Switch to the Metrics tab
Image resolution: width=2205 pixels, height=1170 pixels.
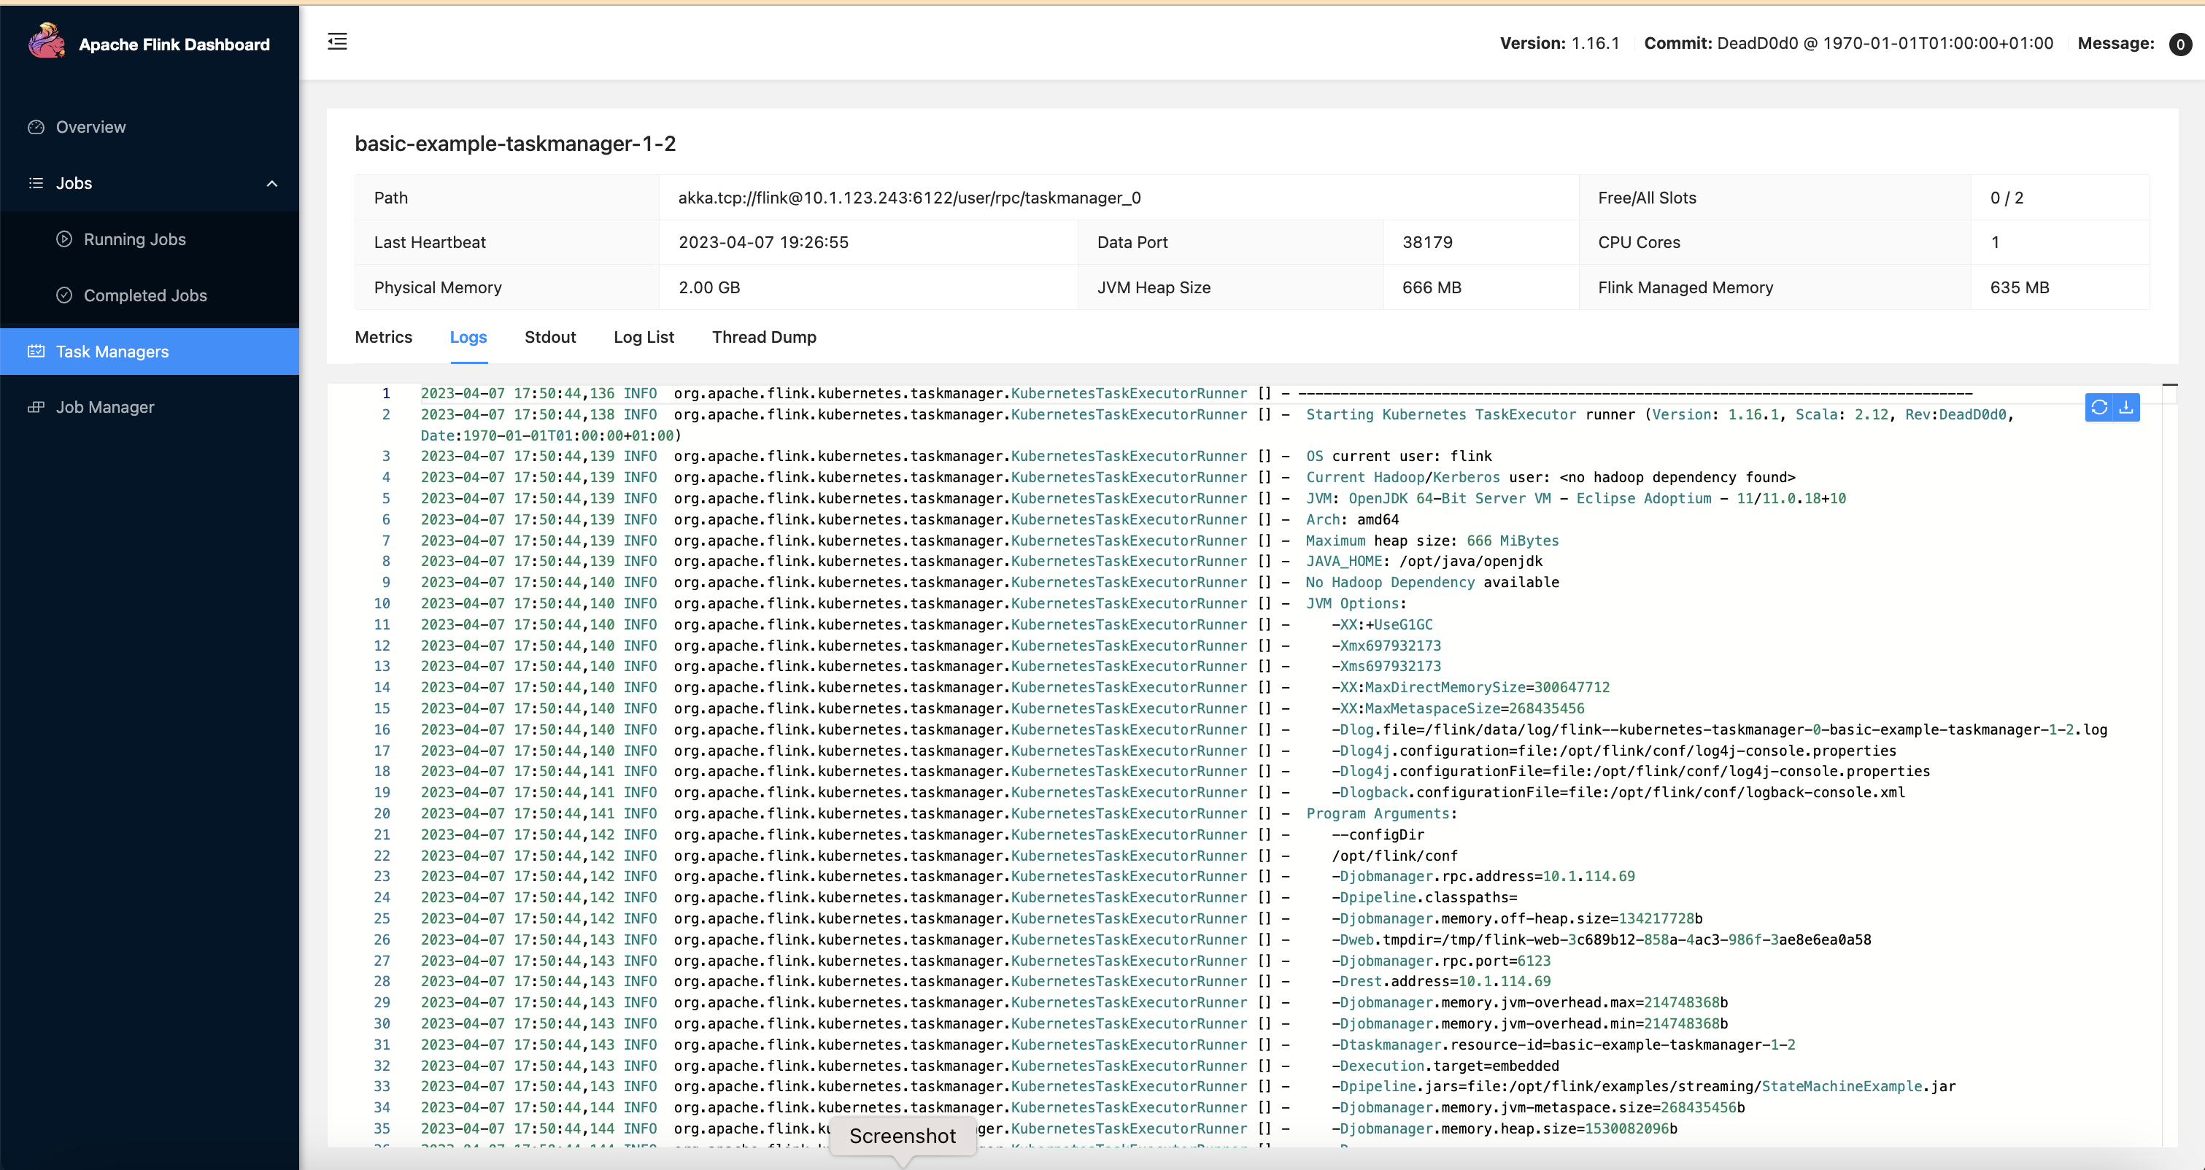tap(382, 337)
